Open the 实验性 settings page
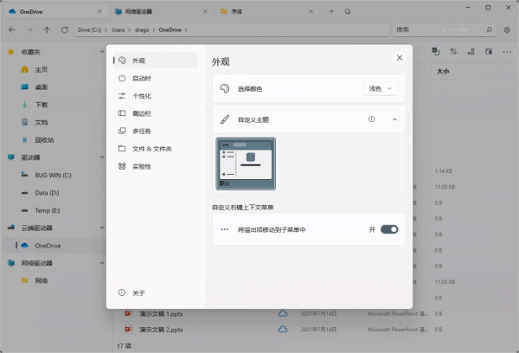 (156, 166)
